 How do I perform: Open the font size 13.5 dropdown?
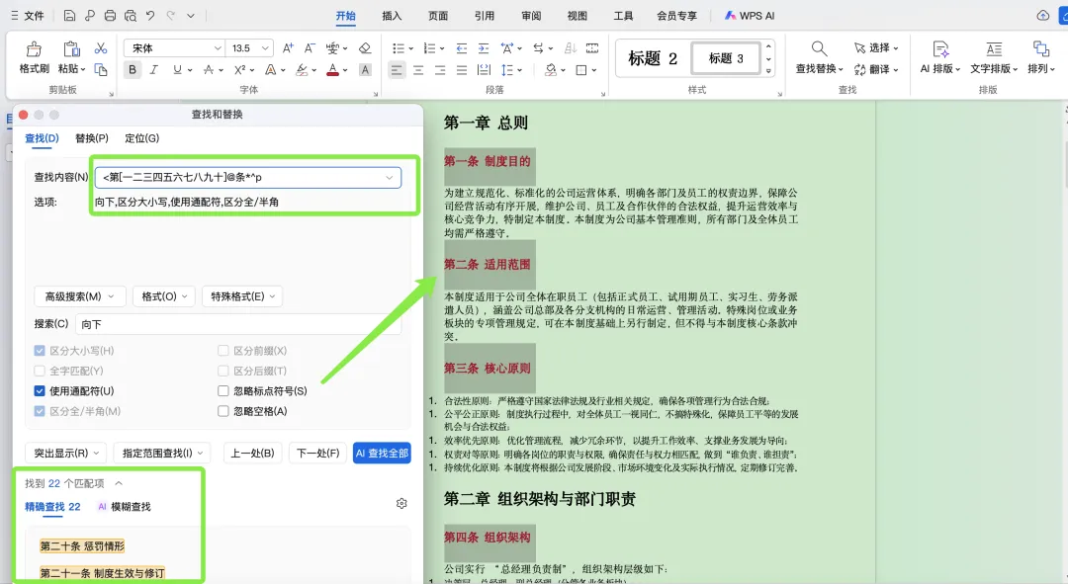click(x=265, y=48)
